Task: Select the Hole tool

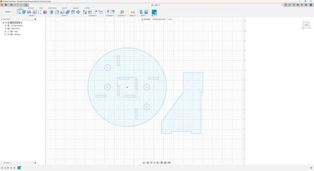Action: [34, 12]
